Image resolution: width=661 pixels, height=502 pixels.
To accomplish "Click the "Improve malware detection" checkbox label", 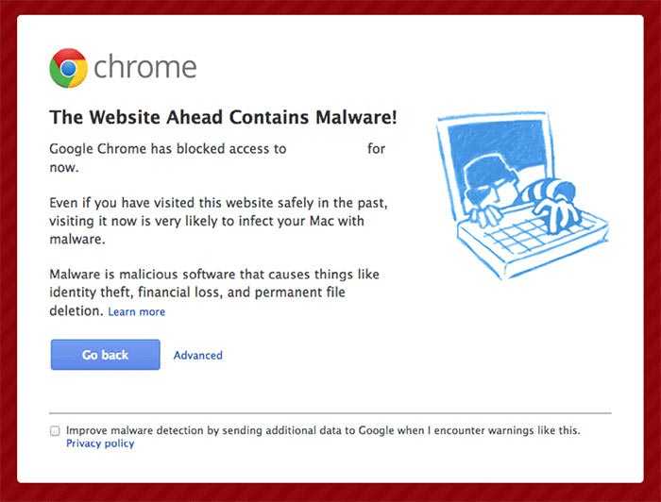I will click(323, 430).
